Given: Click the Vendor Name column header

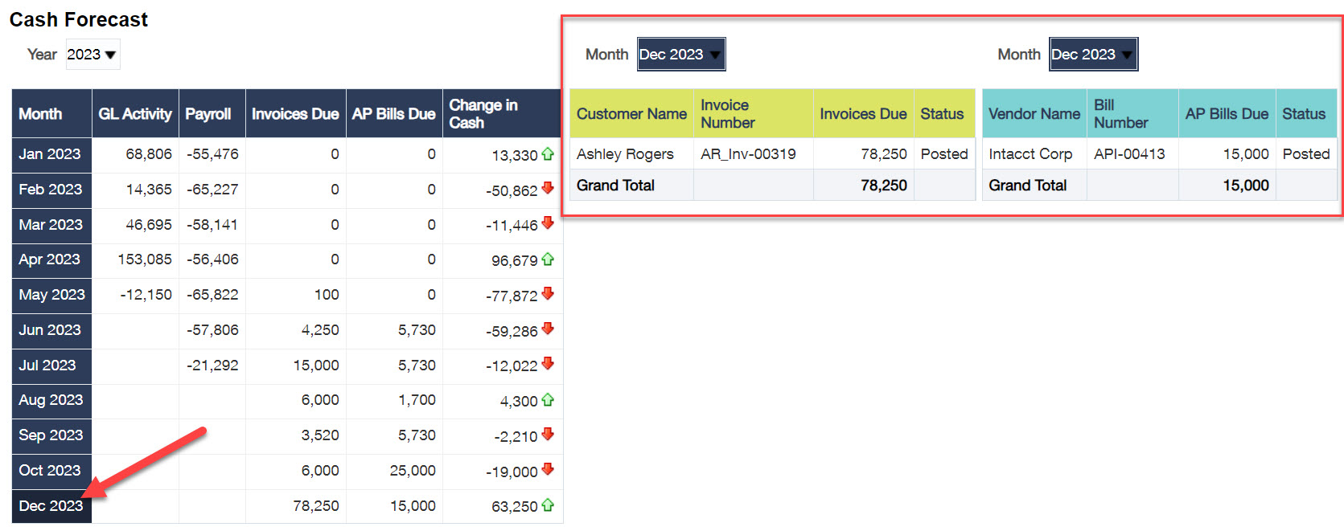Looking at the screenshot, I should 1034,114.
